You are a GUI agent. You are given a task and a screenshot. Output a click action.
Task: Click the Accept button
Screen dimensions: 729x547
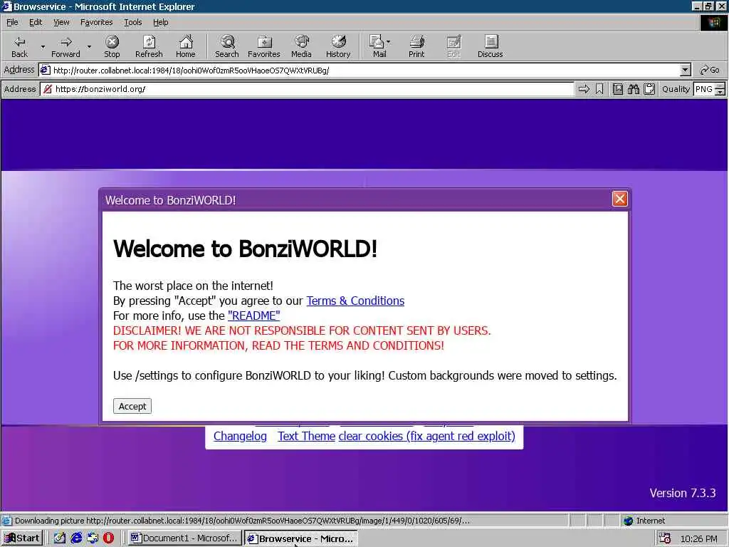(x=132, y=406)
